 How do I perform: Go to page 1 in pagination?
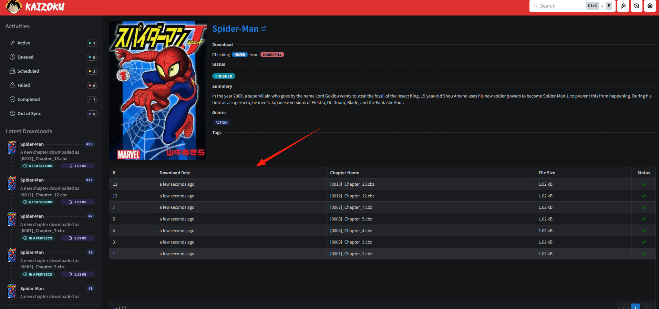(x=635, y=307)
